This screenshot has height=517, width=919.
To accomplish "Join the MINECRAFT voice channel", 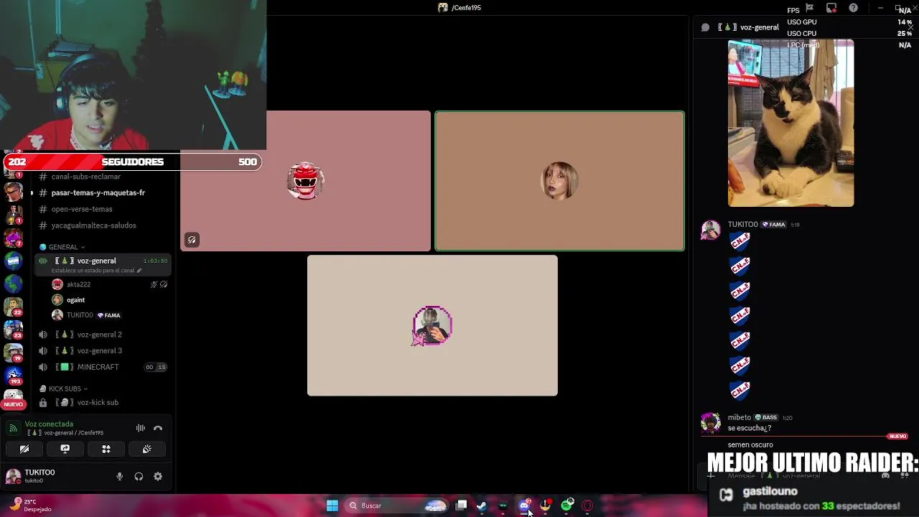I will click(98, 367).
